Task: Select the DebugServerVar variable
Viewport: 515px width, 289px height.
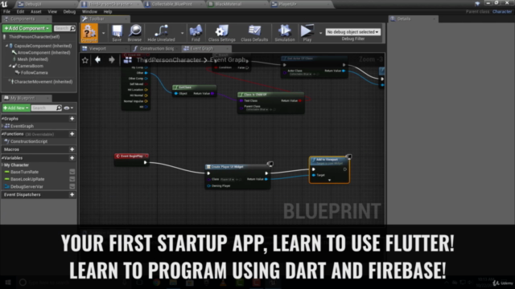Action: [x=27, y=186]
